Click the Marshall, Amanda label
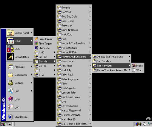The width and height of the screenshot is (152, 127). pyautogui.click(x=71, y=115)
